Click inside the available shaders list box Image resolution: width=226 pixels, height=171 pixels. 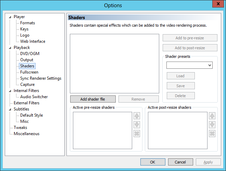tap(114, 63)
